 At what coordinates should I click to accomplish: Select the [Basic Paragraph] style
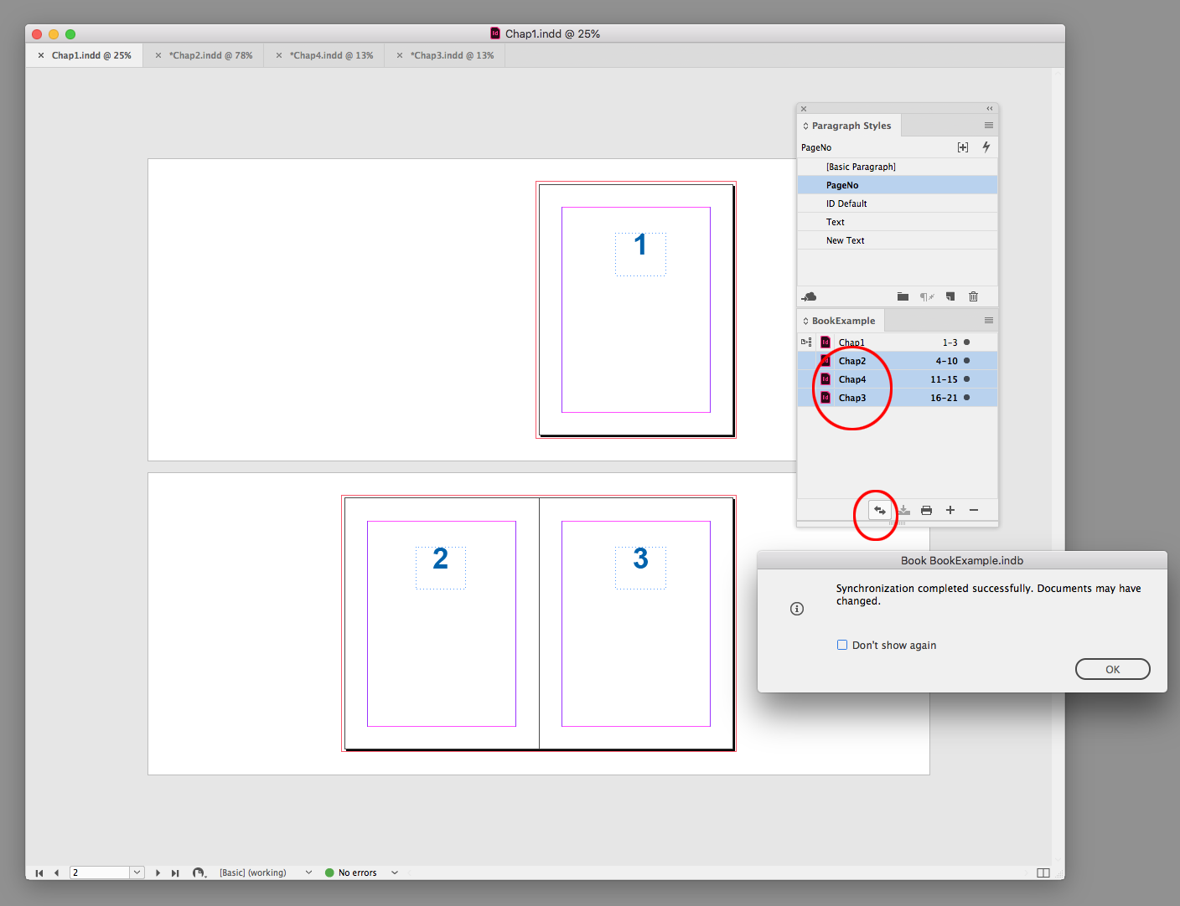click(x=898, y=167)
